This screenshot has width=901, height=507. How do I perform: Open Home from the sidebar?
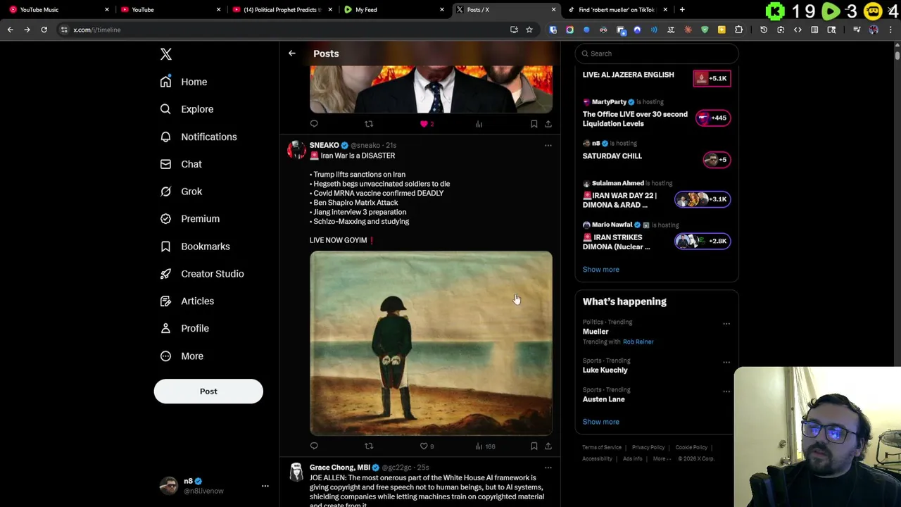pyautogui.click(x=184, y=82)
